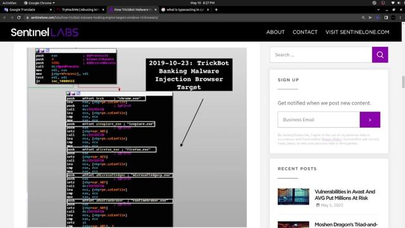Click the zoom magnifier icon in address bar

[x=363, y=18]
